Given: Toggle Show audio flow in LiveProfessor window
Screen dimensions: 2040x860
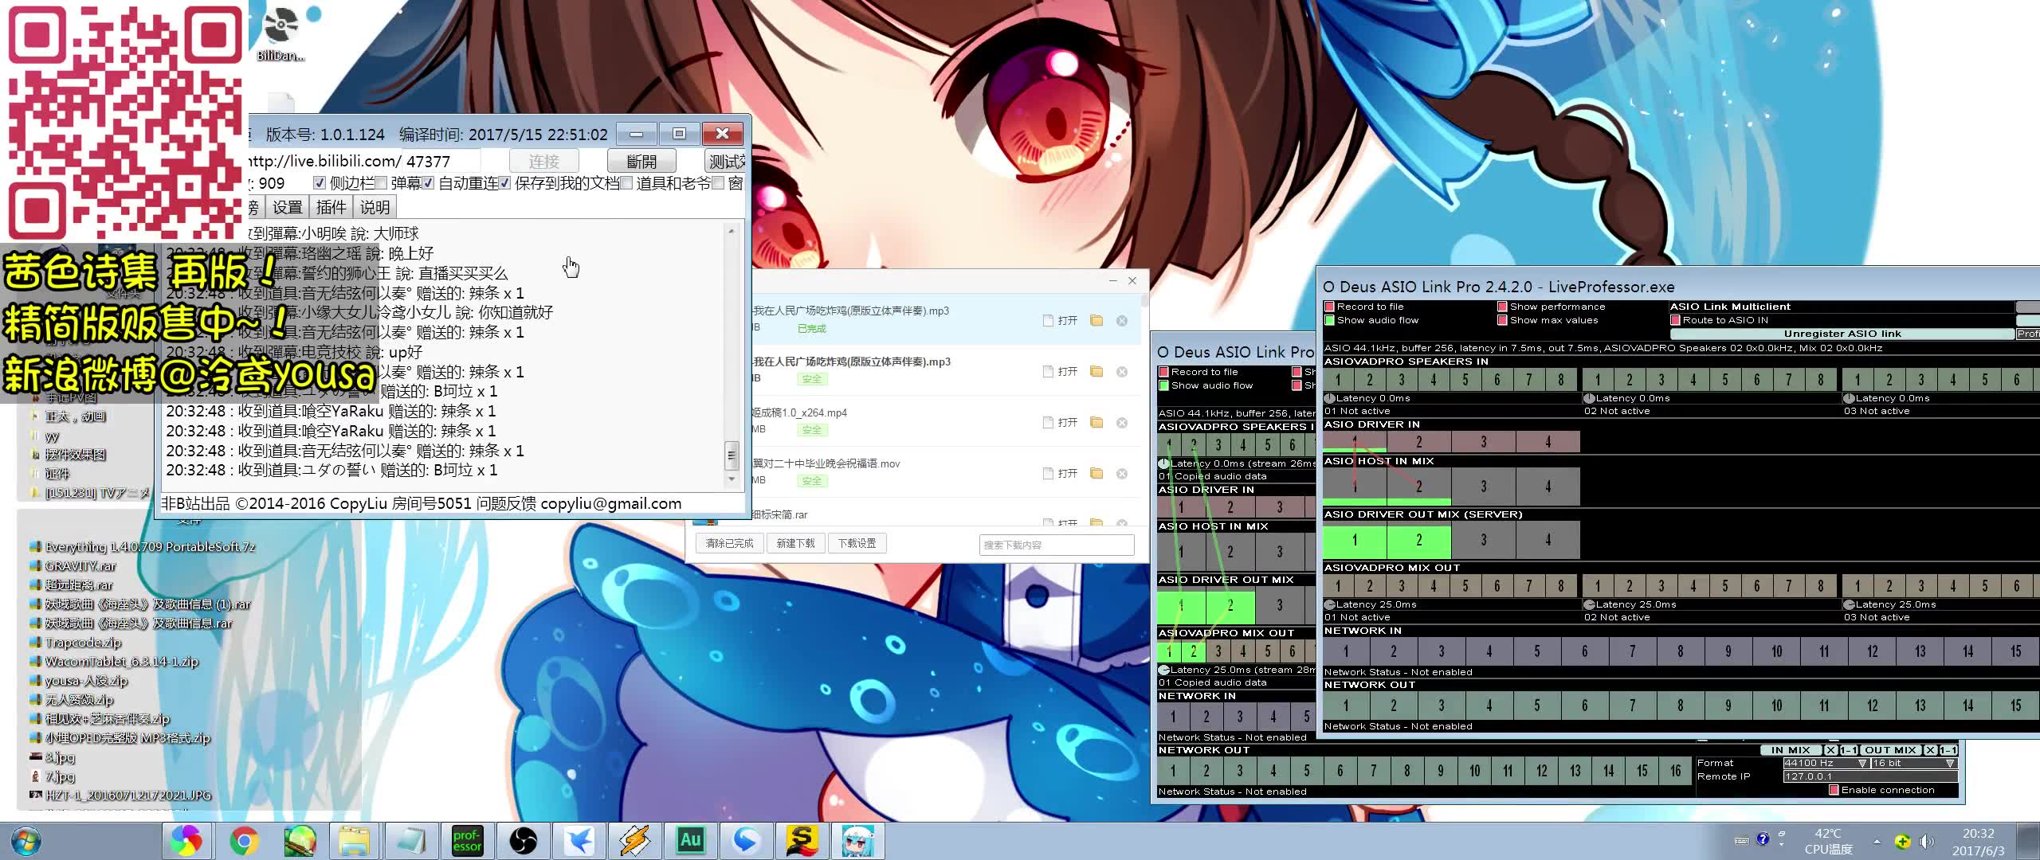Looking at the screenshot, I should pos(1329,320).
